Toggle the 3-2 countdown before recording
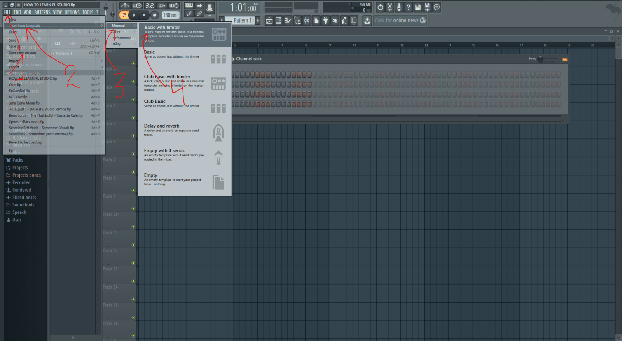This screenshot has height=341, width=622. pyautogui.click(x=150, y=5)
